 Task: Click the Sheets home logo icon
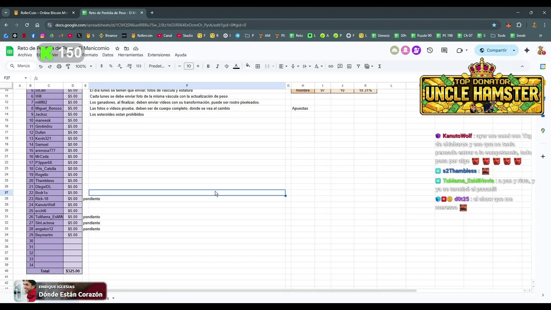pyautogui.click(x=9, y=51)
